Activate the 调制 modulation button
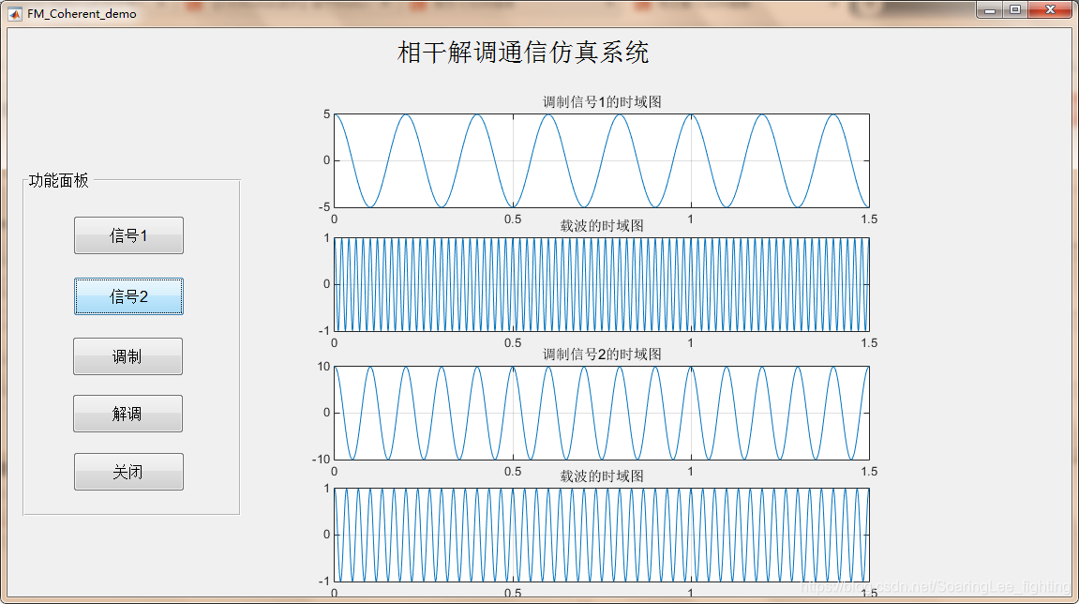This screenshot has height=604, width=1079. [127, 355]
